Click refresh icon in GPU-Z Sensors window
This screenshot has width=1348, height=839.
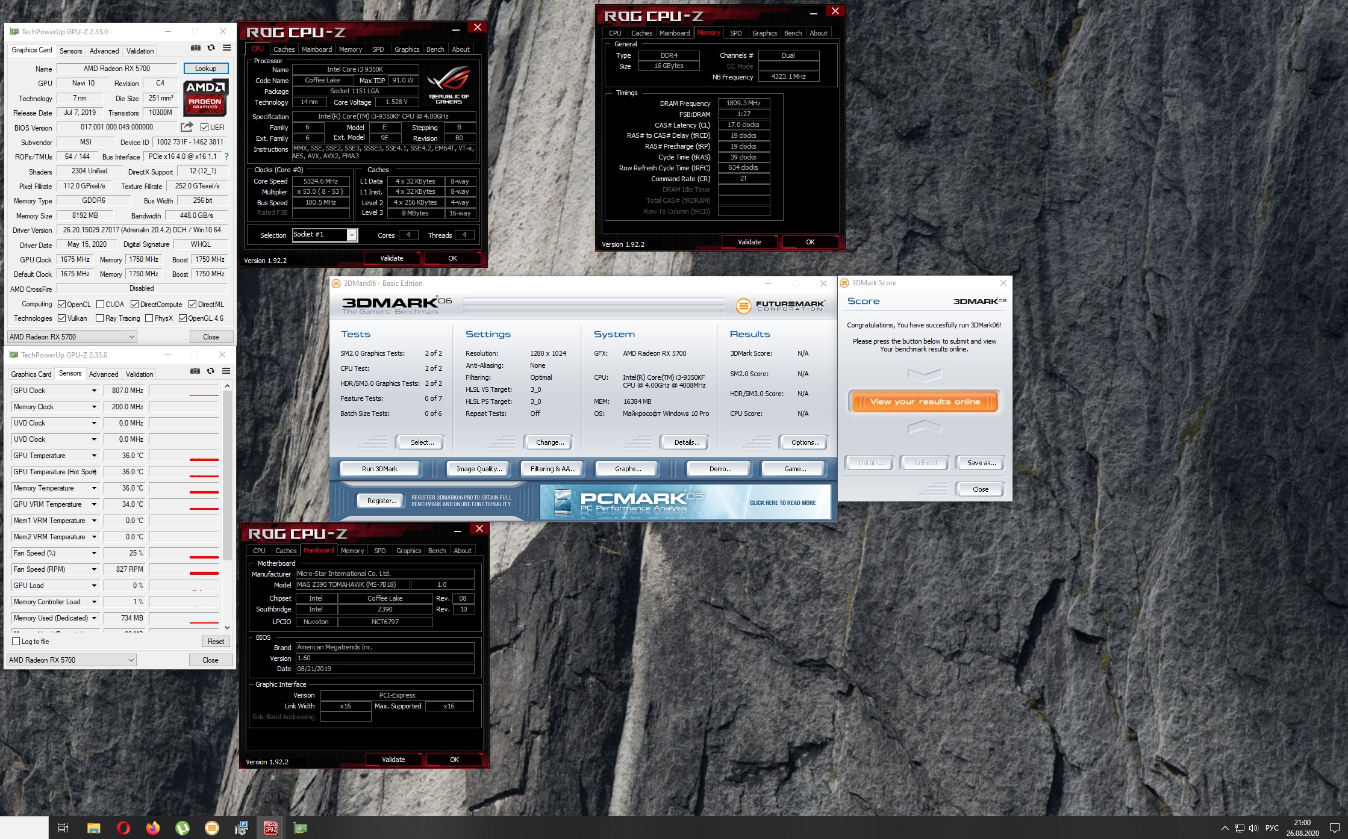(210, 371)
